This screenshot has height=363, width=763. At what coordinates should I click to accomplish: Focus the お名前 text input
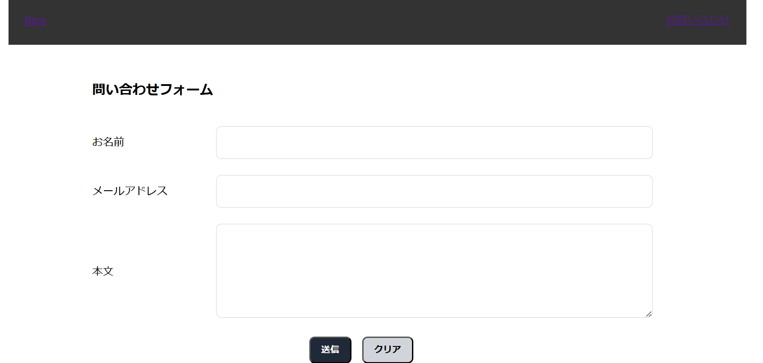point(434,142)
